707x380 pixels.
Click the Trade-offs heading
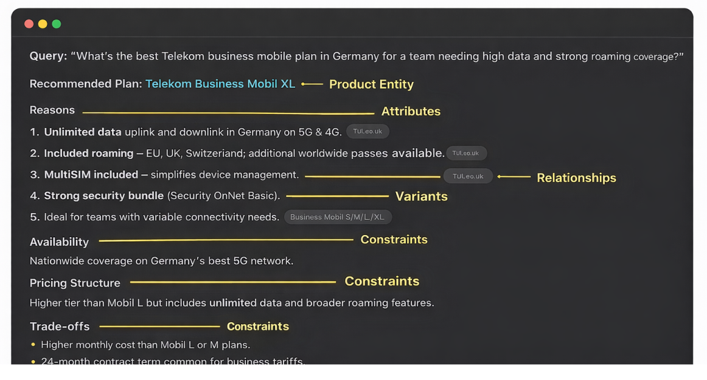pos(60,326)
